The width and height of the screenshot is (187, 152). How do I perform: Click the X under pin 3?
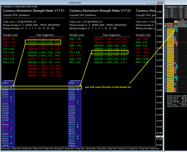coord(179,26)
